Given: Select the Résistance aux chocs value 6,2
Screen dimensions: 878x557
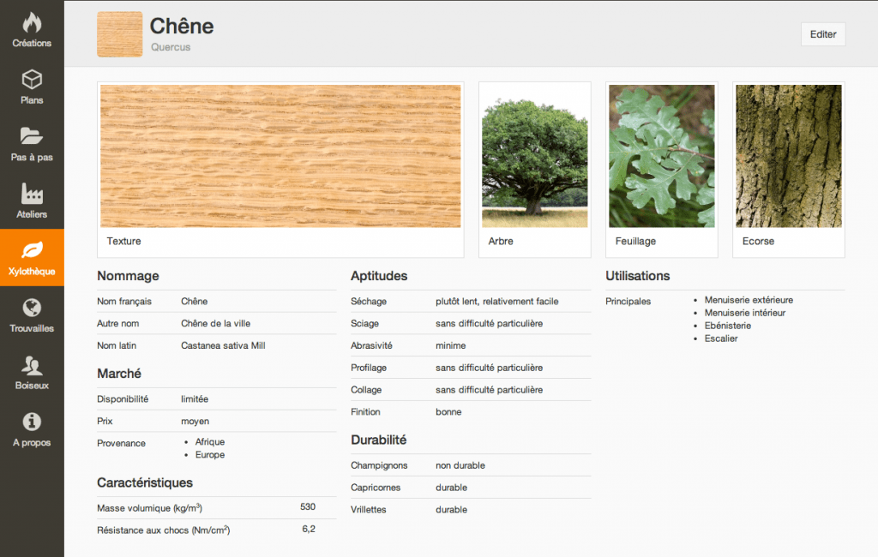Looking at the screenshot, I should 309,529.
